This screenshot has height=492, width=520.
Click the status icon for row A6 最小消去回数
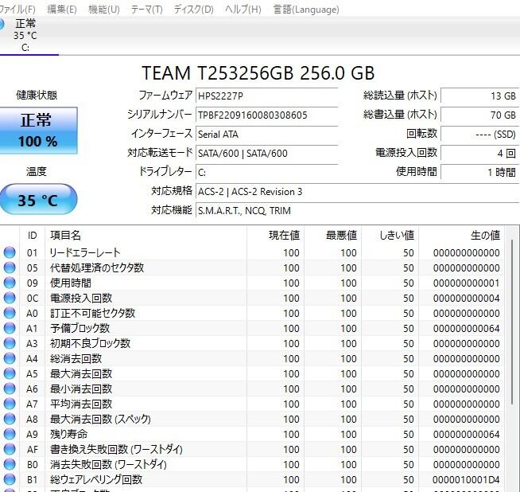point(10,389)
